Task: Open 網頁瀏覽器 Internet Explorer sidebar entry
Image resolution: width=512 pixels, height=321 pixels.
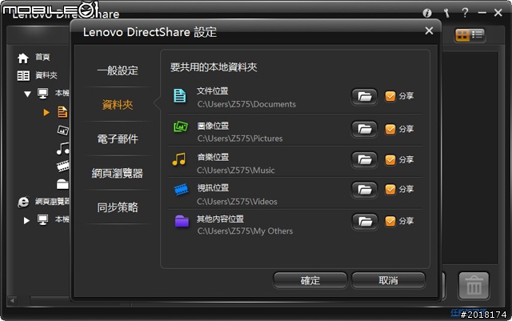Action: (x=42, y=202)
